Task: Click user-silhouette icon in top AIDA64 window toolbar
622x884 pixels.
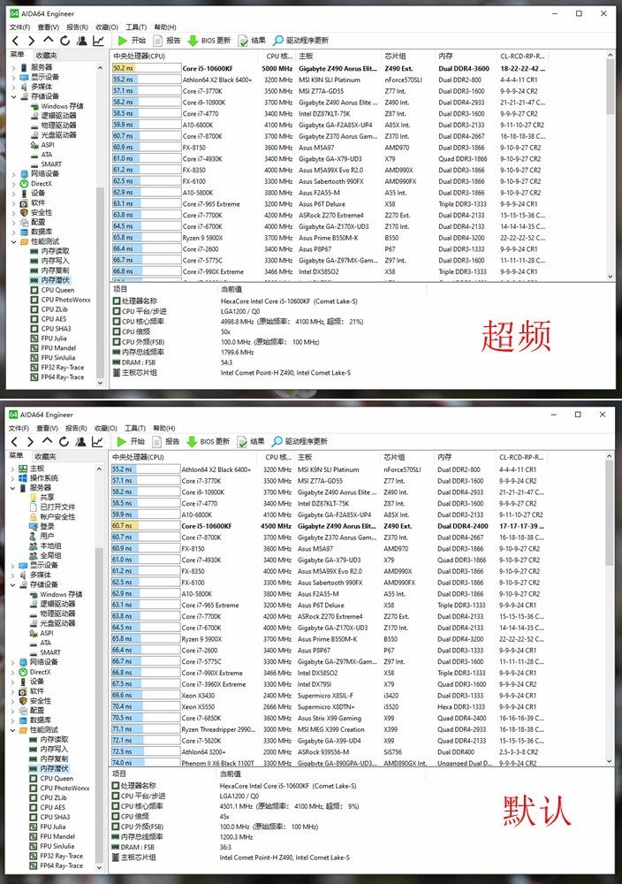Action: click(81, 41)
